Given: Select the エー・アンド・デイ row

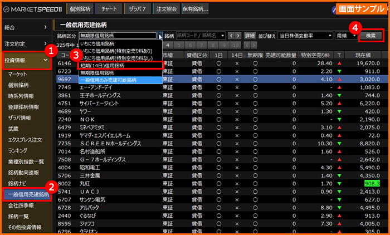Looking at the screenshot, I should [223, 87].
